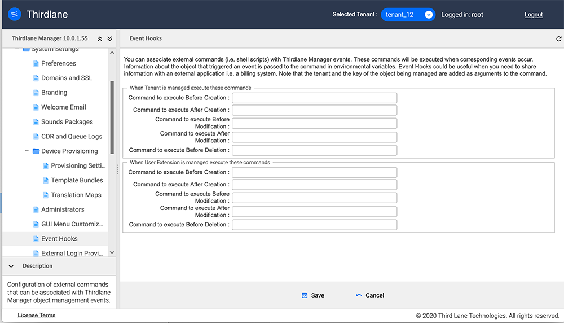Screen dimensions: 564x323
Task: Click the Provisioning Settings page icon
Action: (x=45, y=165)
